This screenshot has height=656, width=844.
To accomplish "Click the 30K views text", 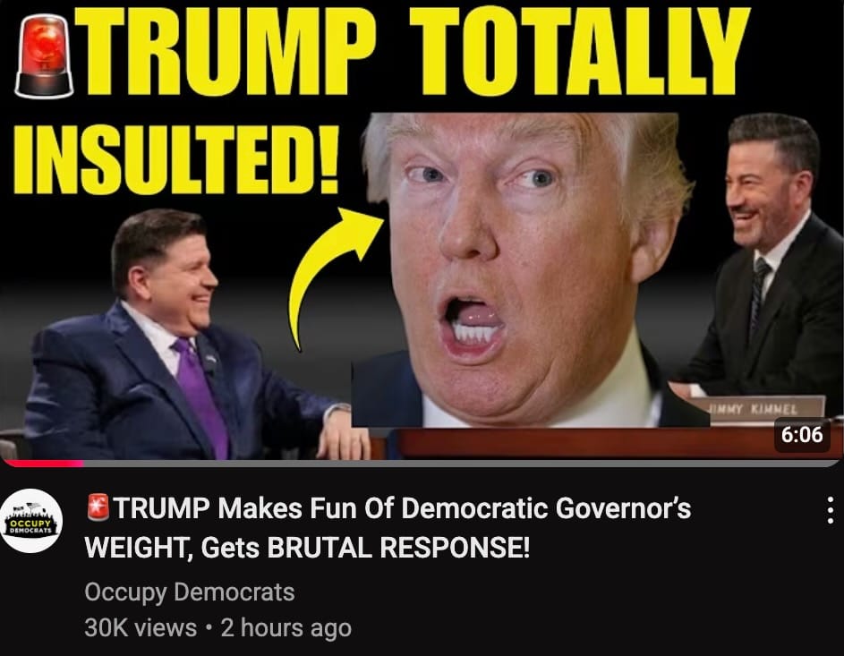I will coord(140,627).
